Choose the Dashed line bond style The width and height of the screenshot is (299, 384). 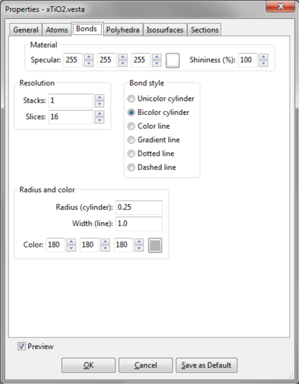[x=152, y=167]
